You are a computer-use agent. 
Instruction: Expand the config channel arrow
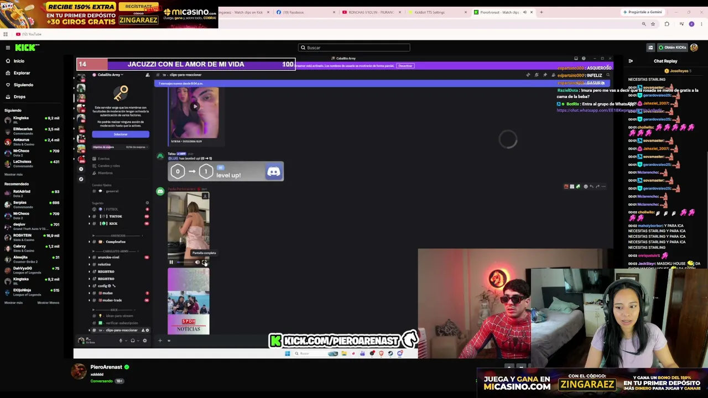tap(90, 286)
